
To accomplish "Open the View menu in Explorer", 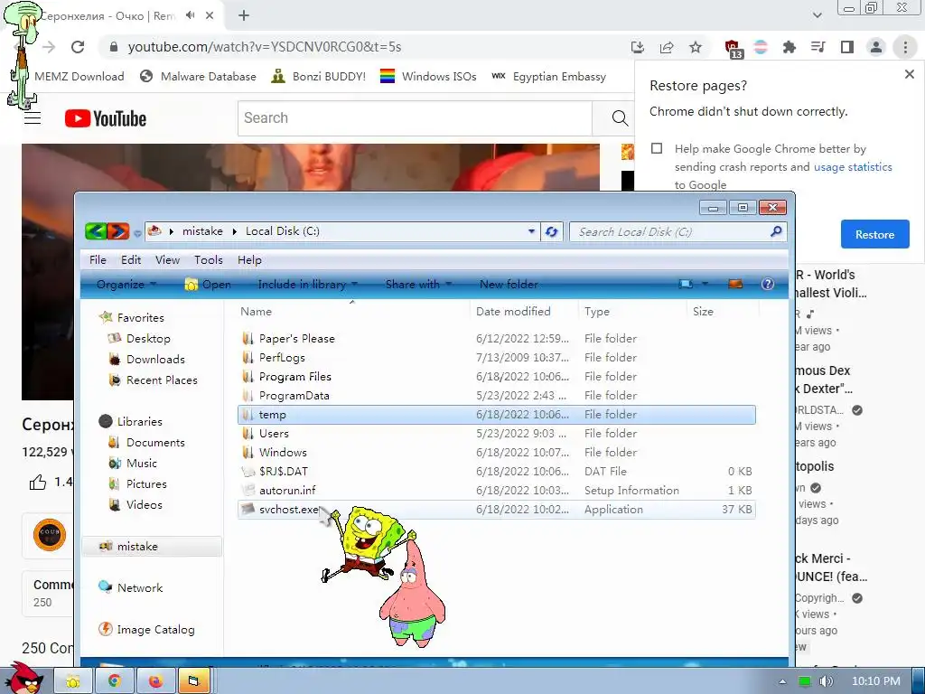I will (x=167, y=259).
